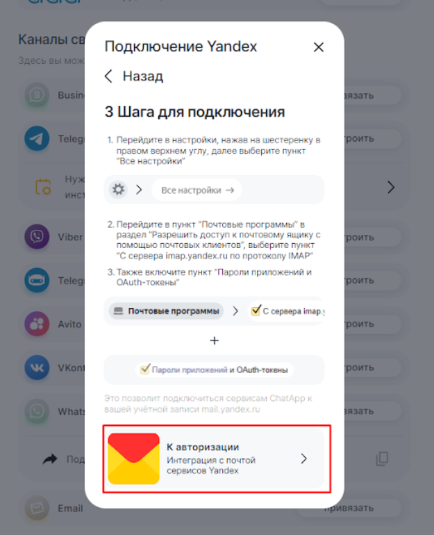This screenshot has height=535, width=434.
Task: Click the Yandex Mail envelope icon
Action: click(x=133, y=459)
